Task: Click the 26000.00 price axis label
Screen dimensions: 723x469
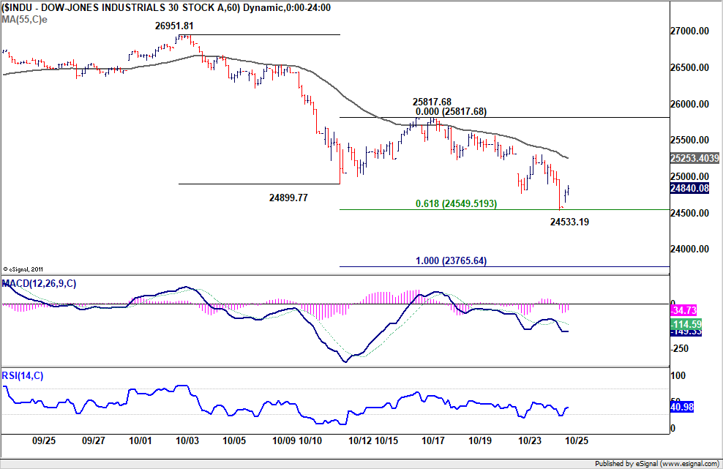Action: pos(689,104)
